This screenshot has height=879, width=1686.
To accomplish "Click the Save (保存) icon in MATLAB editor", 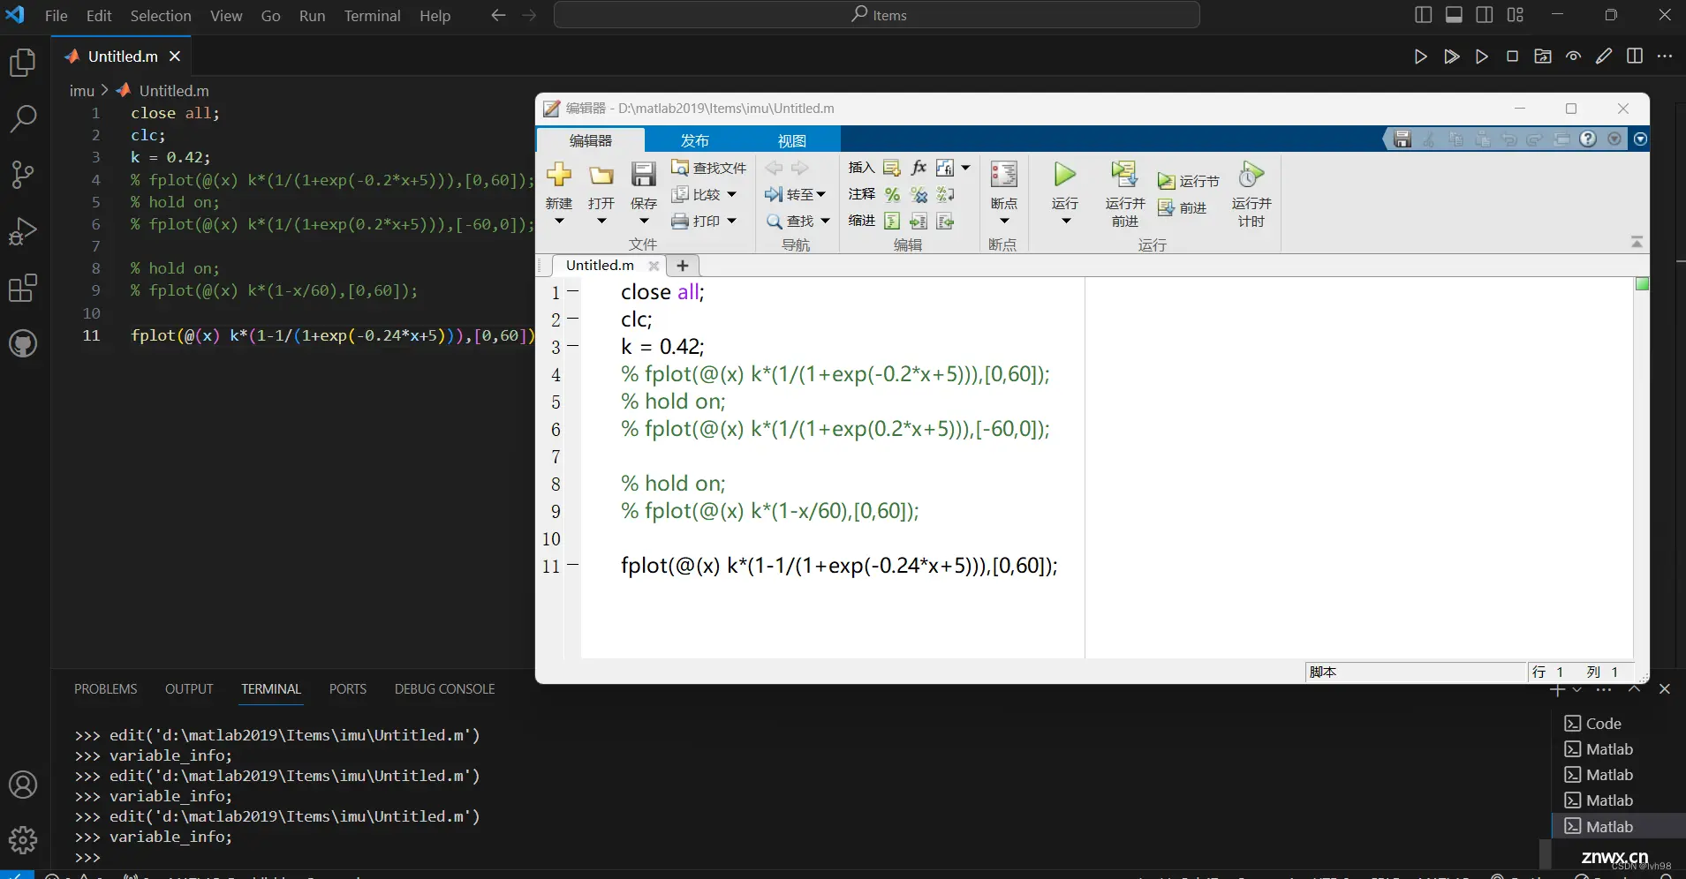I will [644, 174].
